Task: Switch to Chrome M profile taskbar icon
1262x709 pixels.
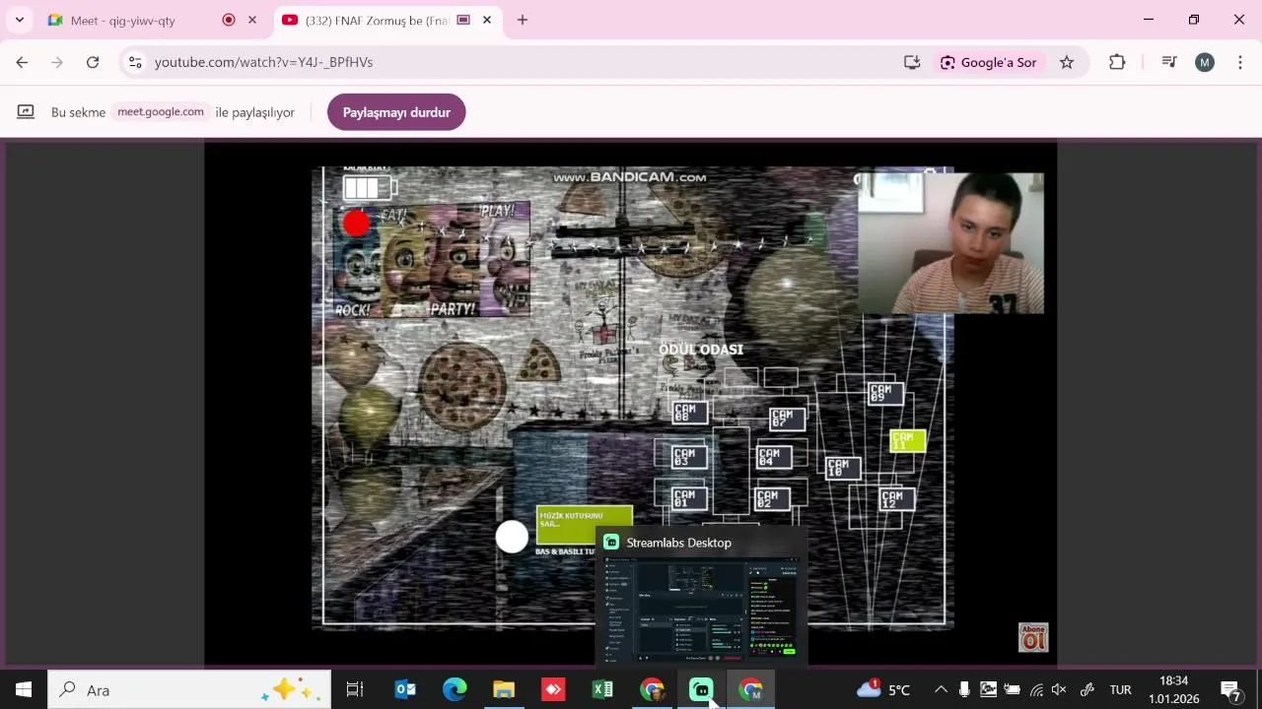Action: tap(751, 689)
